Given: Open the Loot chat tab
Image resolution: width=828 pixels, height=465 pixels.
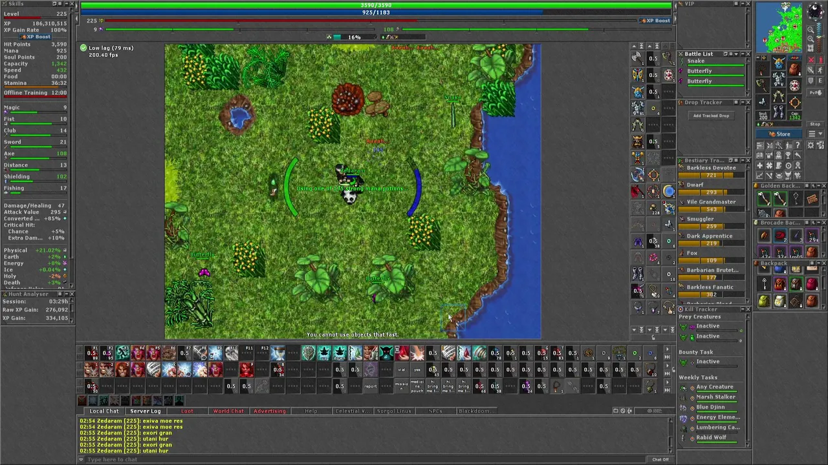Looking at the screenshot, I should tap(187, 411).
